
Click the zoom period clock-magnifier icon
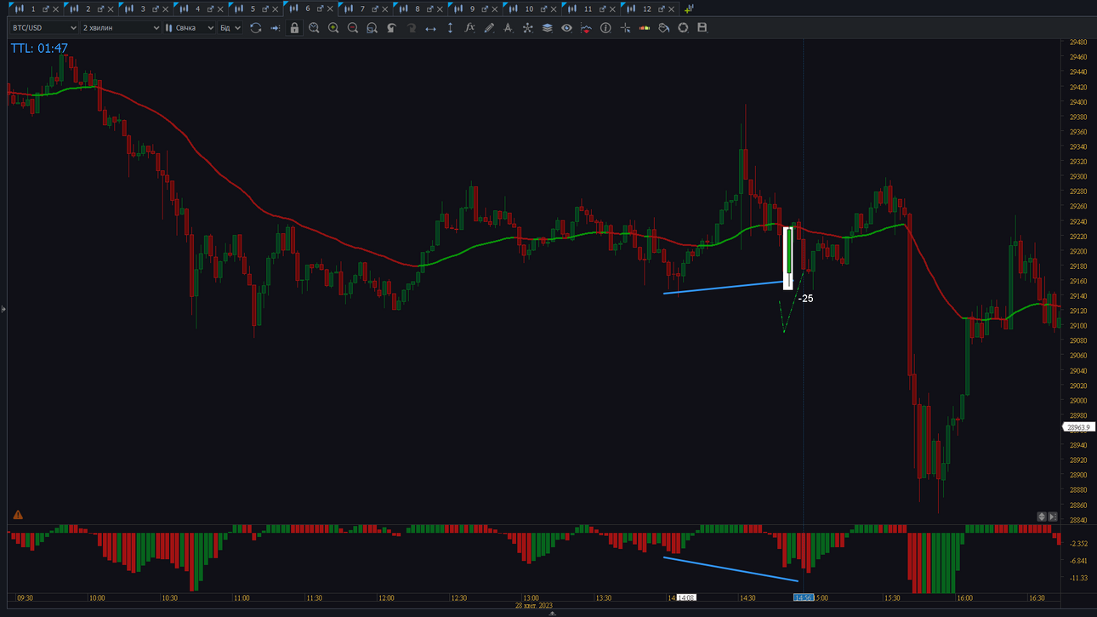click(314, 28)
